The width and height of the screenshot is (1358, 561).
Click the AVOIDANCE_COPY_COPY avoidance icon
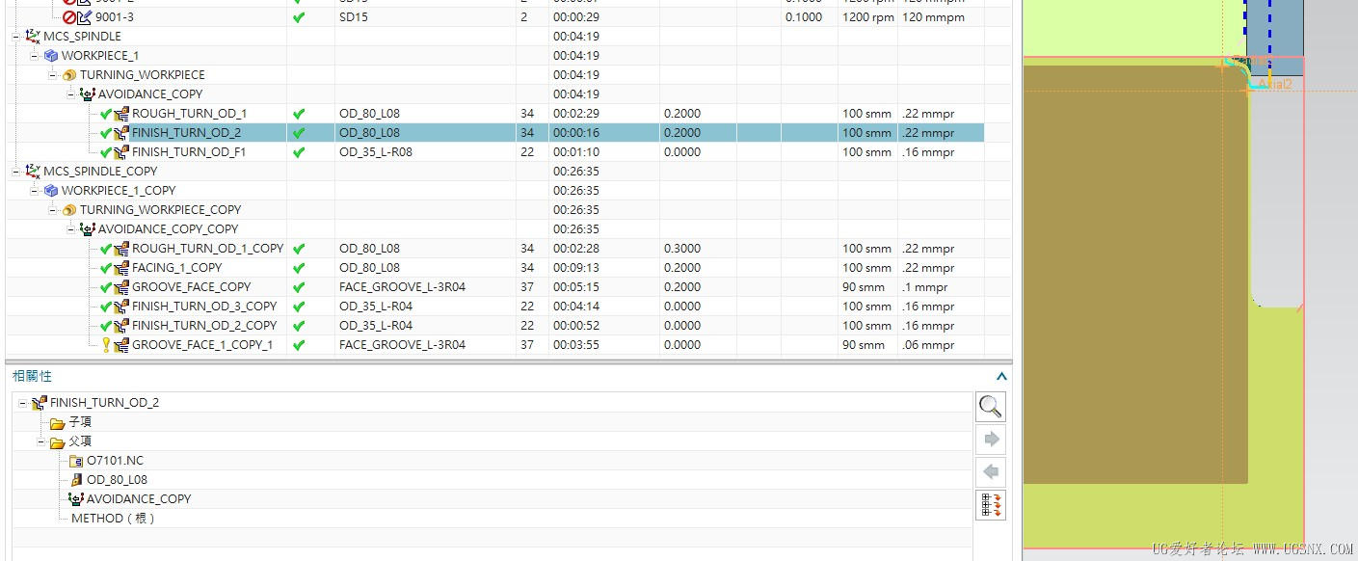(x=88, y=228)
